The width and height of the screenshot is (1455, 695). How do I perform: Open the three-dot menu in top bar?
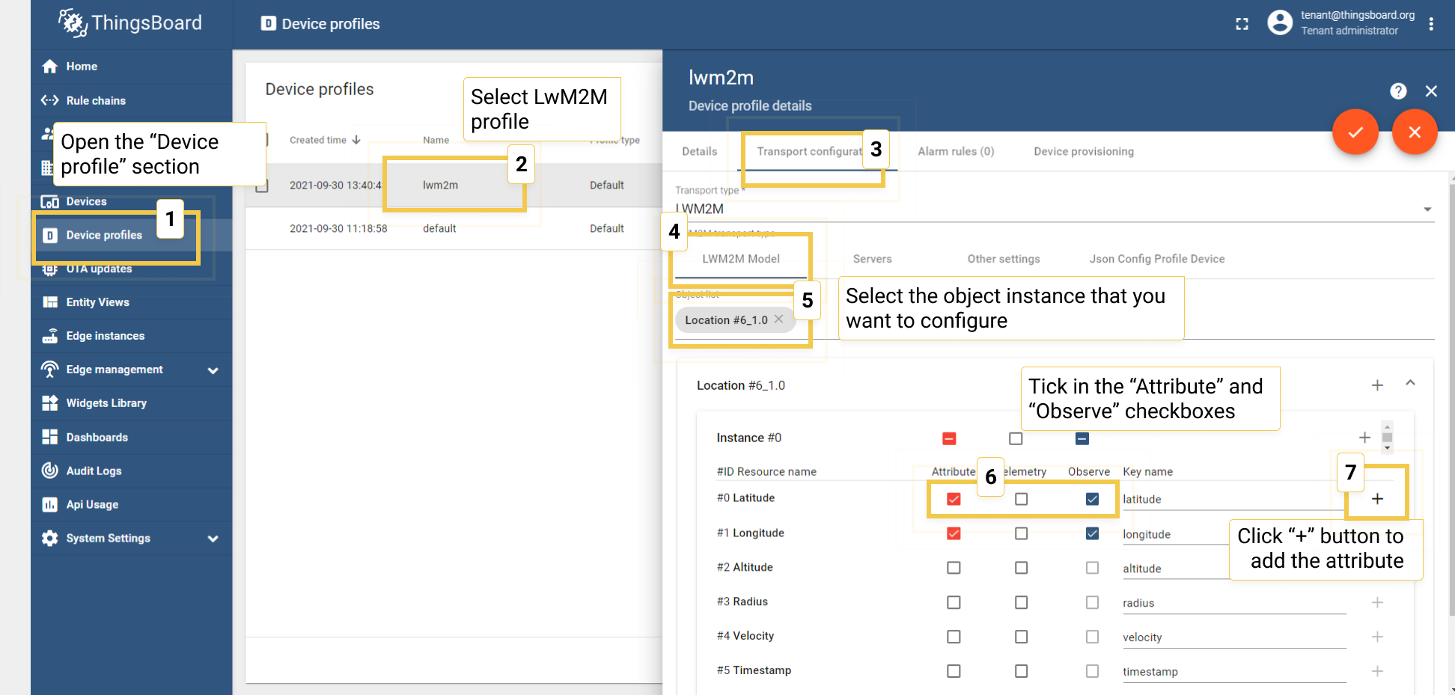[x=1430, y=24]
